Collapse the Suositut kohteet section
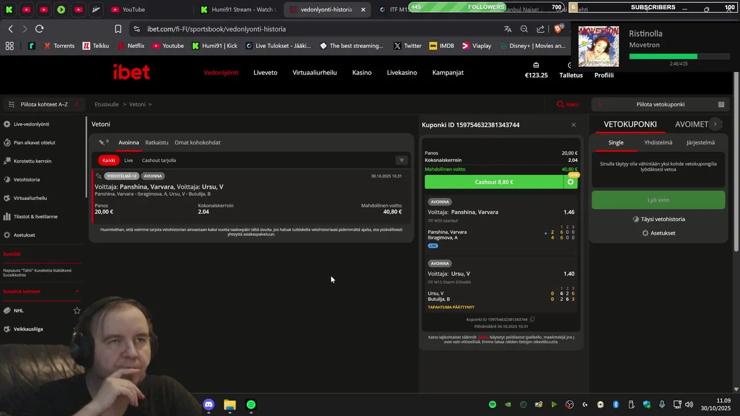The image size is (740, 416). tap(77, 291)
